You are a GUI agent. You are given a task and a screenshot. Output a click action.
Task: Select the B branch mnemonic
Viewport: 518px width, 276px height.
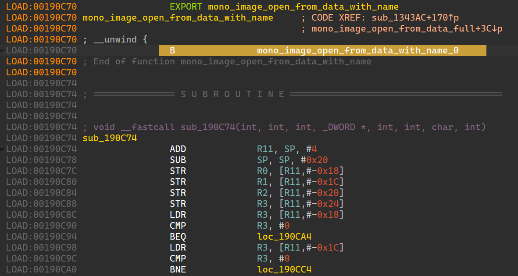coord(172,50)
